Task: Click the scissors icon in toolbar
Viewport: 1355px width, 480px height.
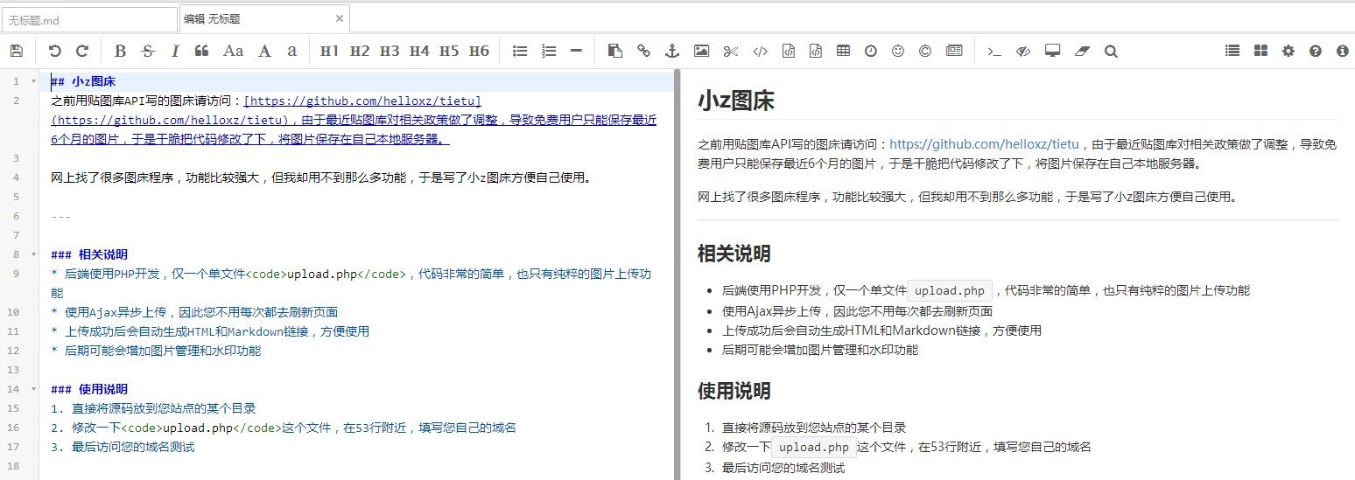Action: [731, 52]
